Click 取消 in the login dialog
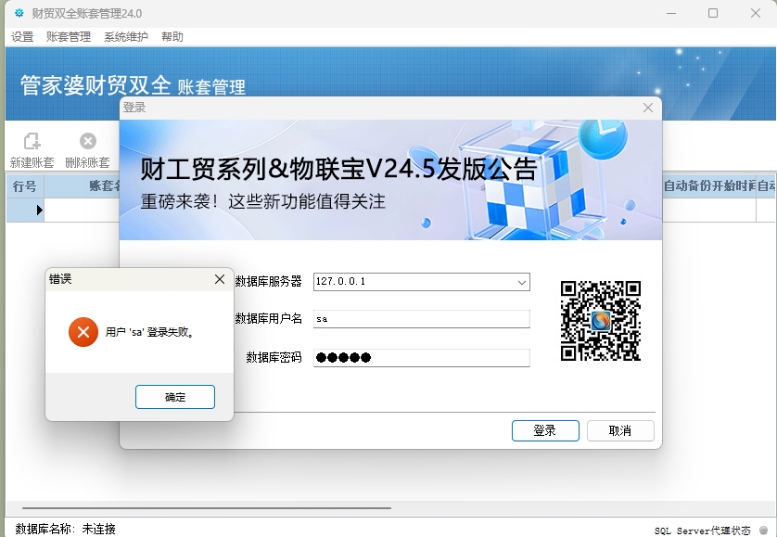This screenshot has width=777, height=537. pyautogui.click(x=620, y=430)
